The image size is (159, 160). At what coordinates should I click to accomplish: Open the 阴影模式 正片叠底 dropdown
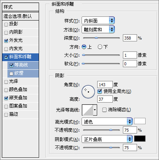tap(107, 139)
